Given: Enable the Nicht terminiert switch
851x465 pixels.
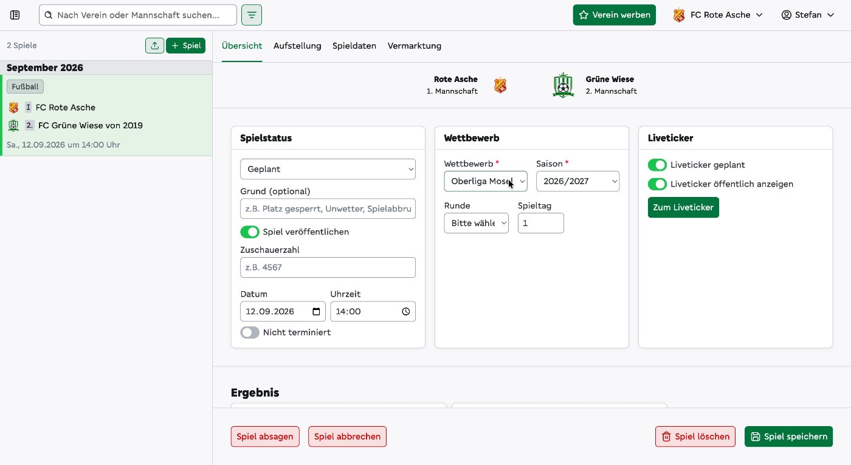Looking at the screenshot, I should pos(250,332).
